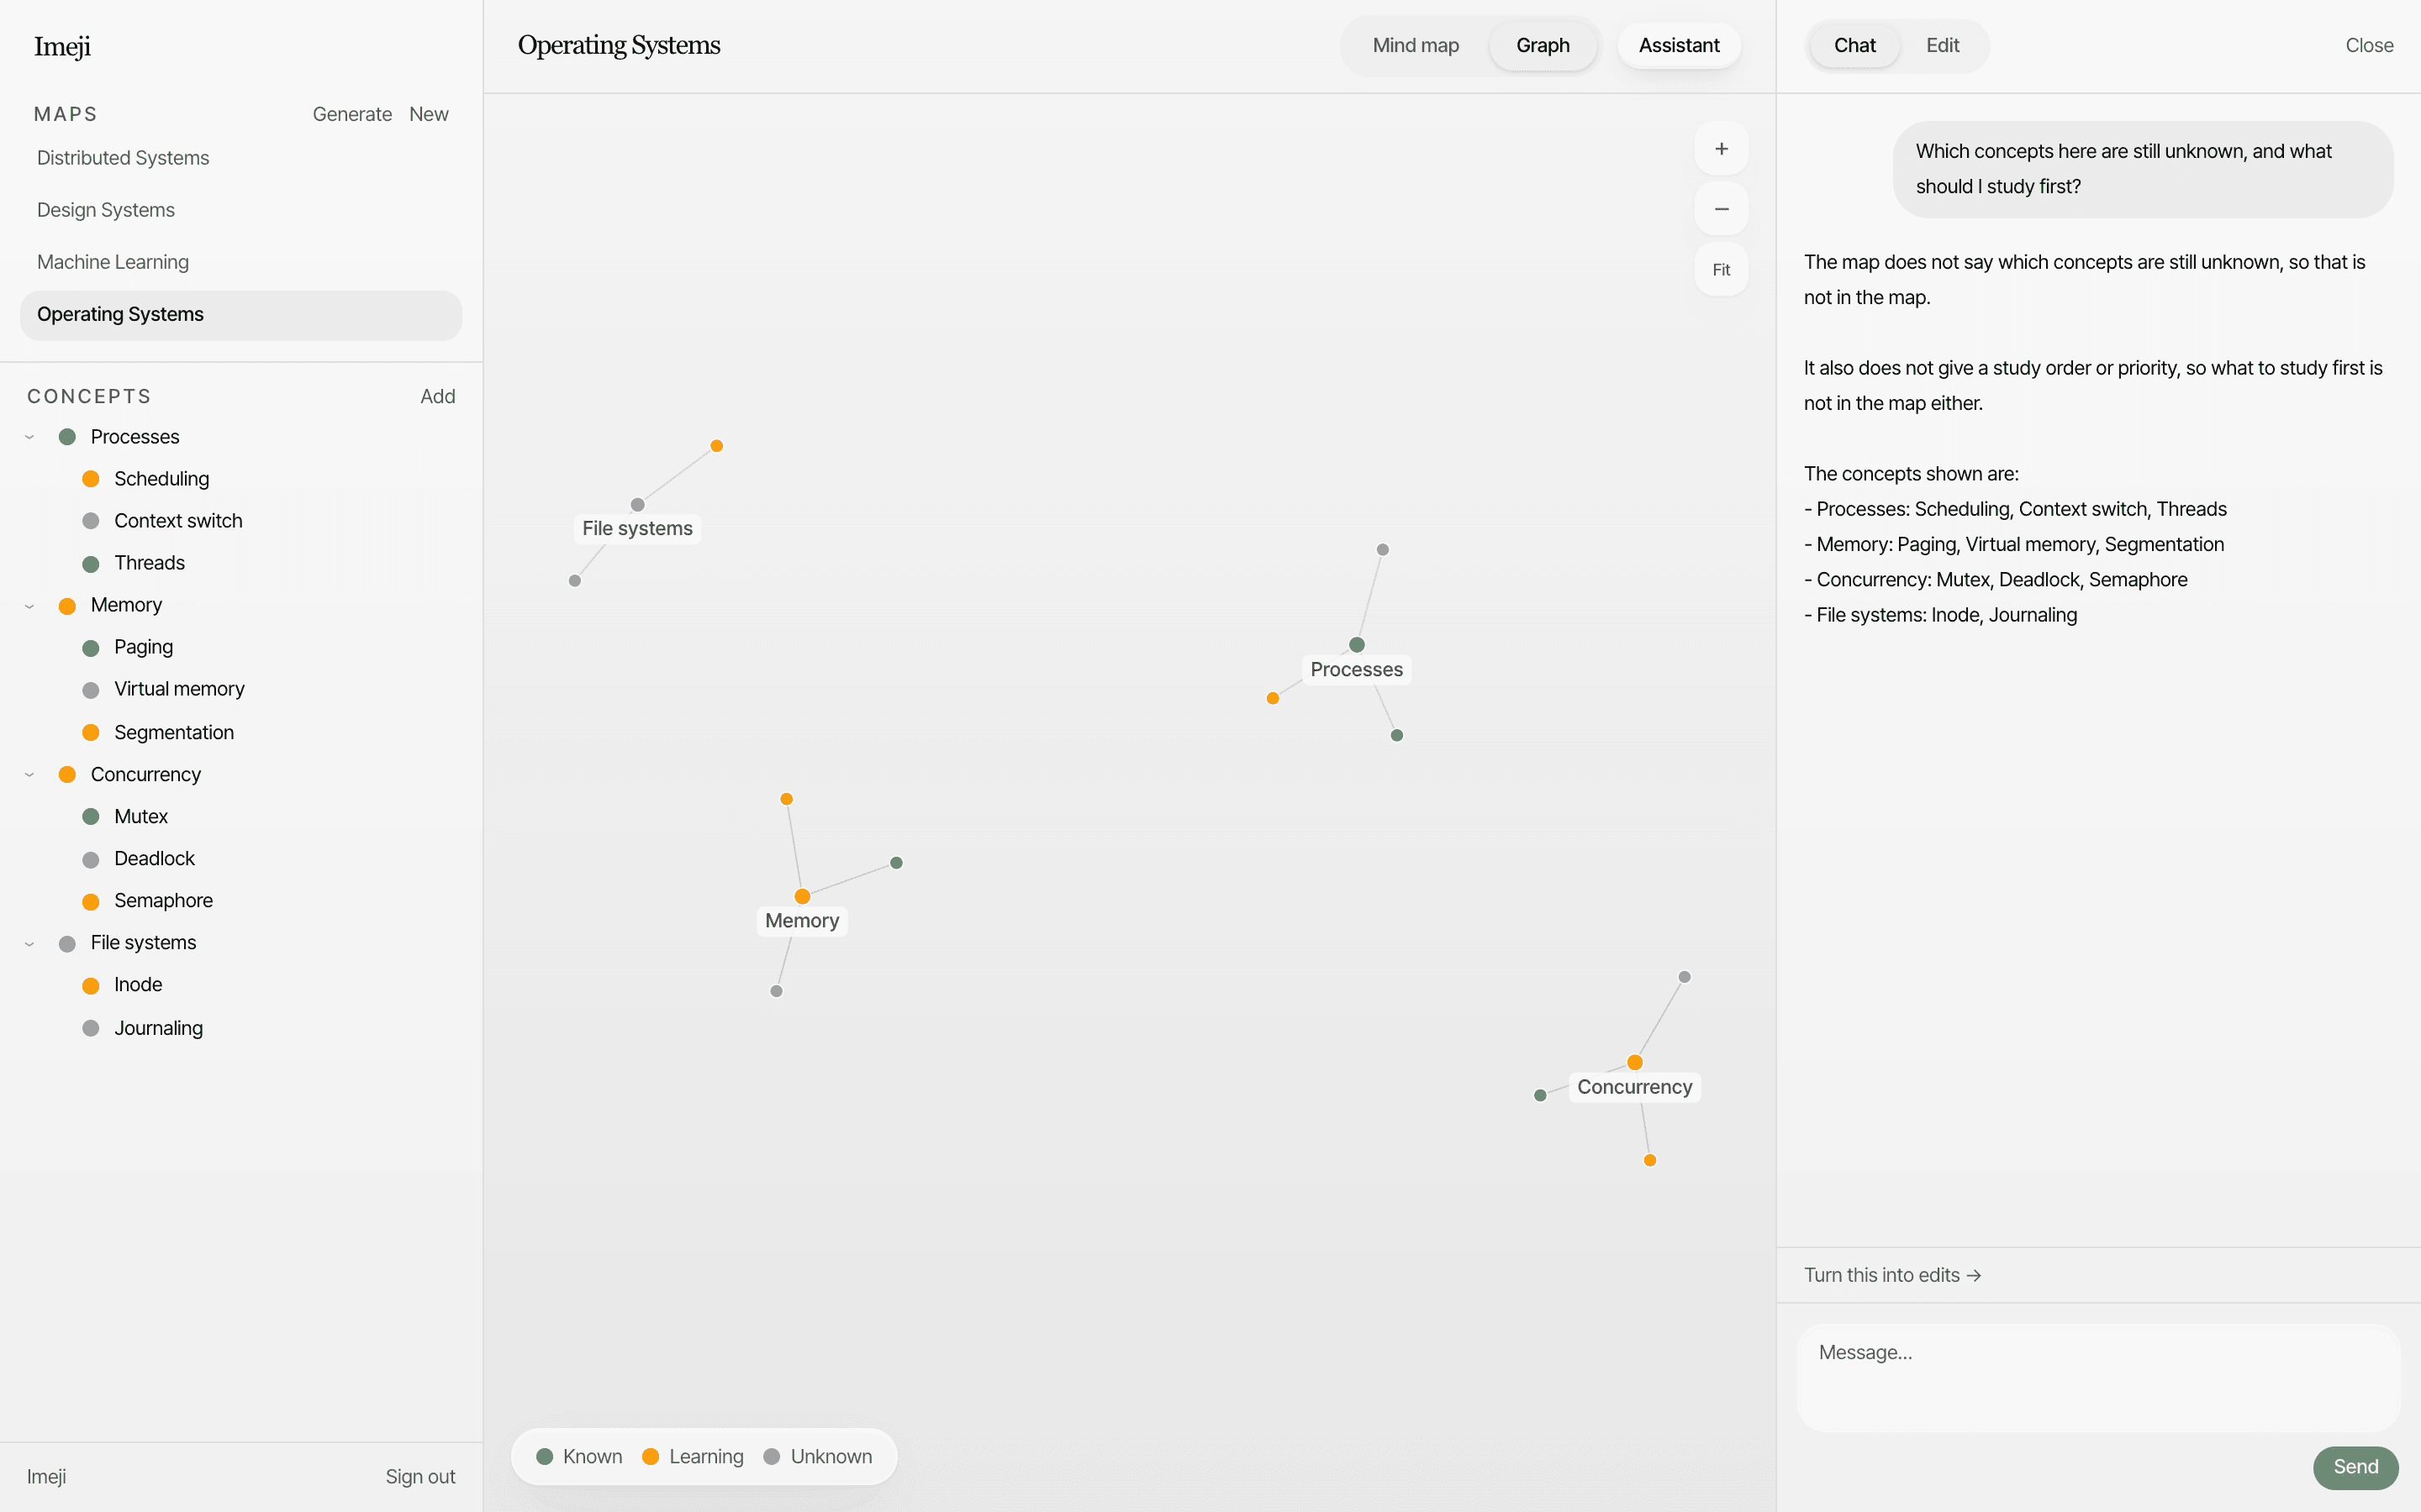Click the status dot beside Paging
The width and height of the screenshot is (2421, 1512).
(x=91, y=648)
